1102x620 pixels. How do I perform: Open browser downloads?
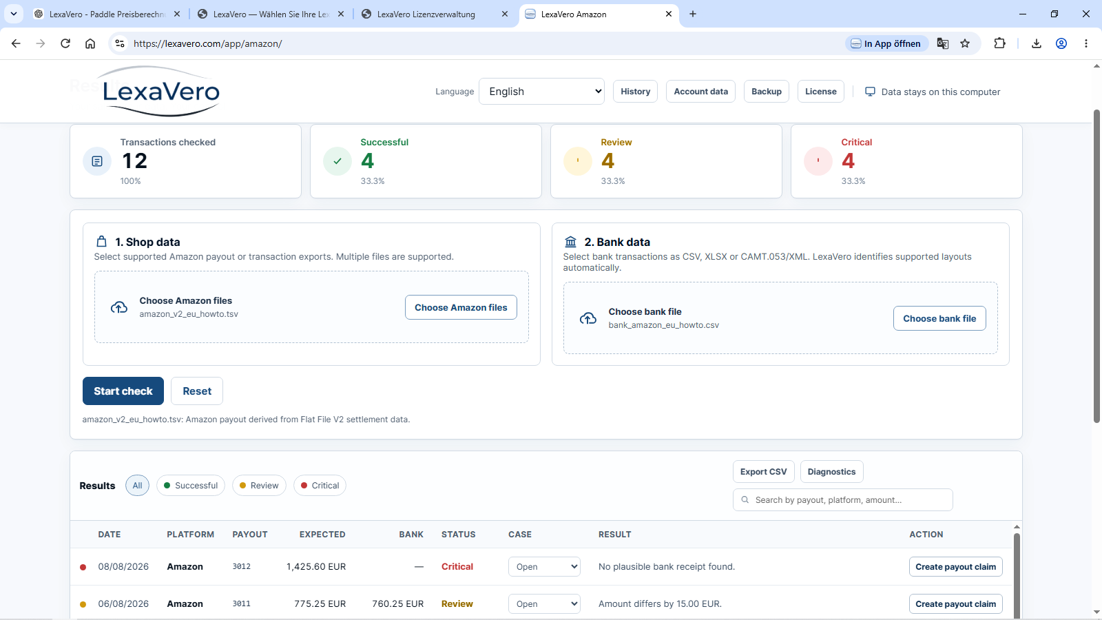pos(1037,43)
